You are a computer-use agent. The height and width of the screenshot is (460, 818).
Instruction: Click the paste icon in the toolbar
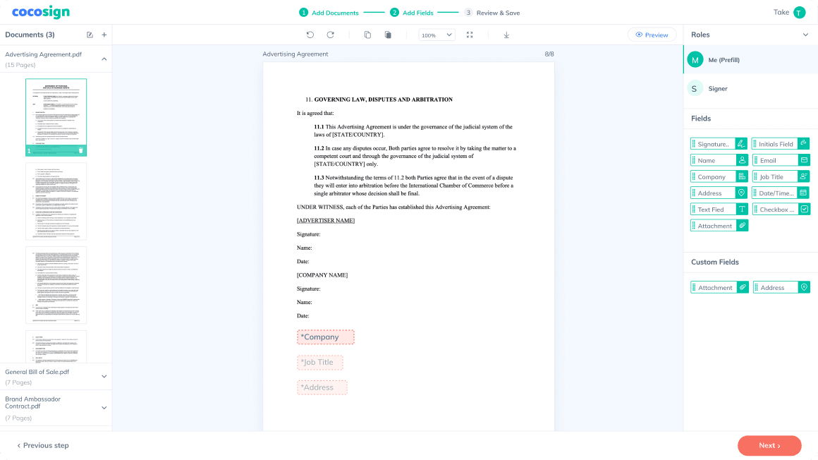click(388, 35)
